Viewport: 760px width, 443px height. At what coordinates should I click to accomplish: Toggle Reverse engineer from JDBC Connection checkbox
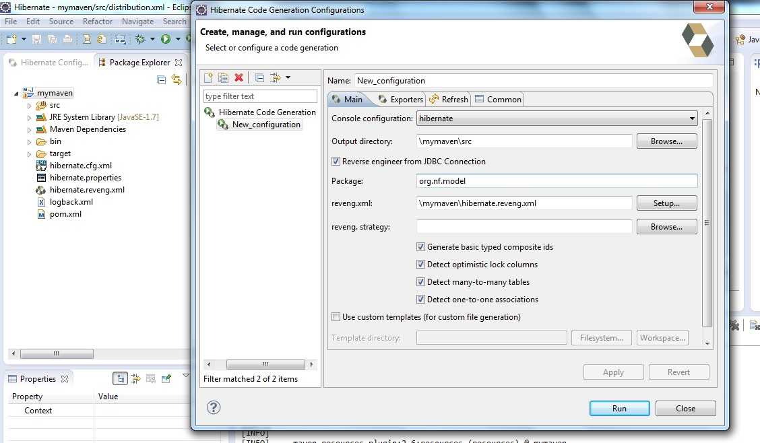(336, 161)
